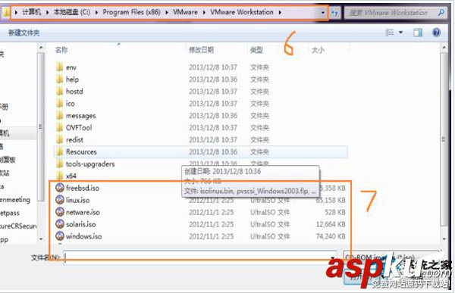Select the OVFTool folder icon
This screenshot has height=293, width=455.
click(59, 127)
